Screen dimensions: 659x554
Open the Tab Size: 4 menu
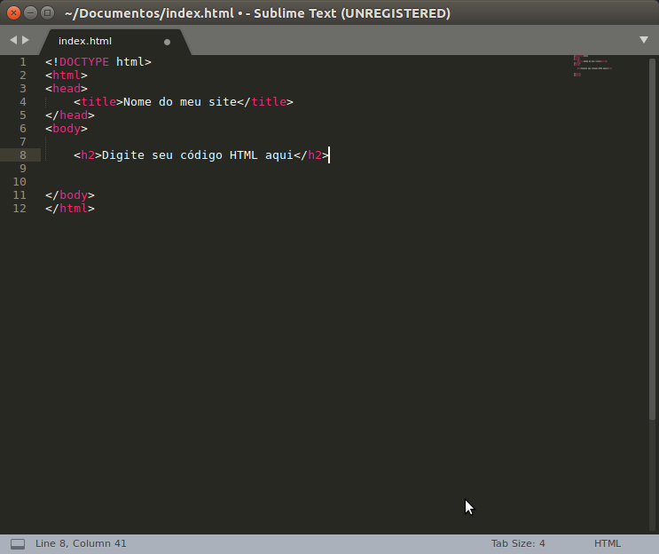click(x=518, y=543)
